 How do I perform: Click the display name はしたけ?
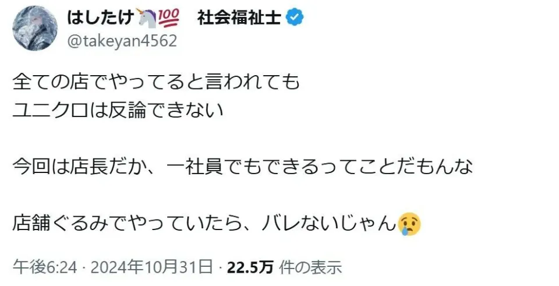pos(101,17)
